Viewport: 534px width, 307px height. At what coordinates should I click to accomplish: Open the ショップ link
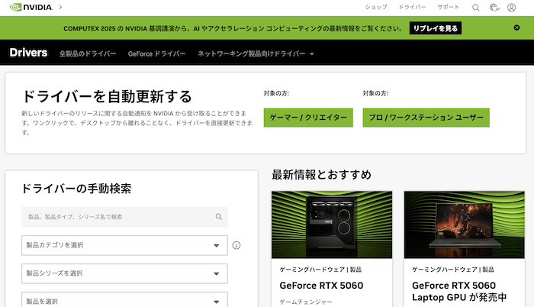pyautogui.click(x=376, y=7)
